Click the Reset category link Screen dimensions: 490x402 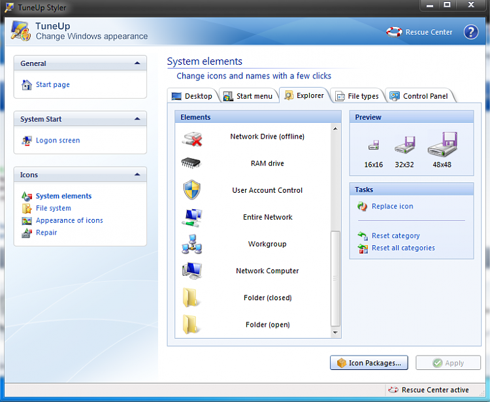396,236
